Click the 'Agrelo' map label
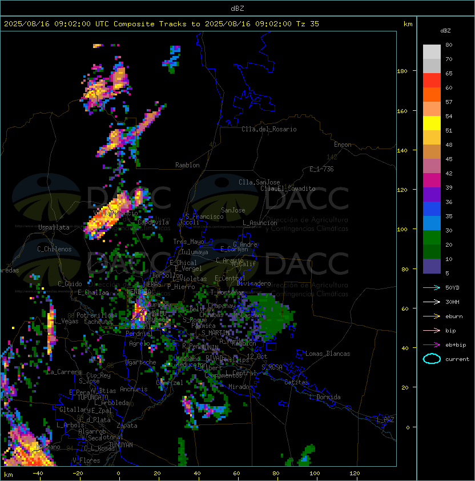Screen dimensions: 475x481 point(139,343)
